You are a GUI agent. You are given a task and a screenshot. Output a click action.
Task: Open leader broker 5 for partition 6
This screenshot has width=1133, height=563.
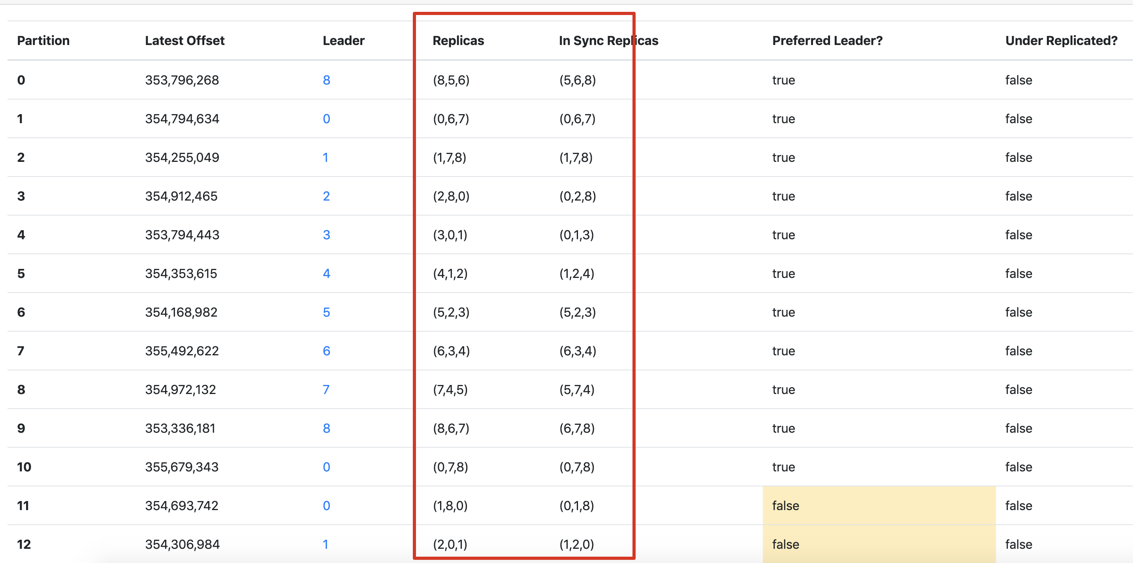[x=326, y=312]
